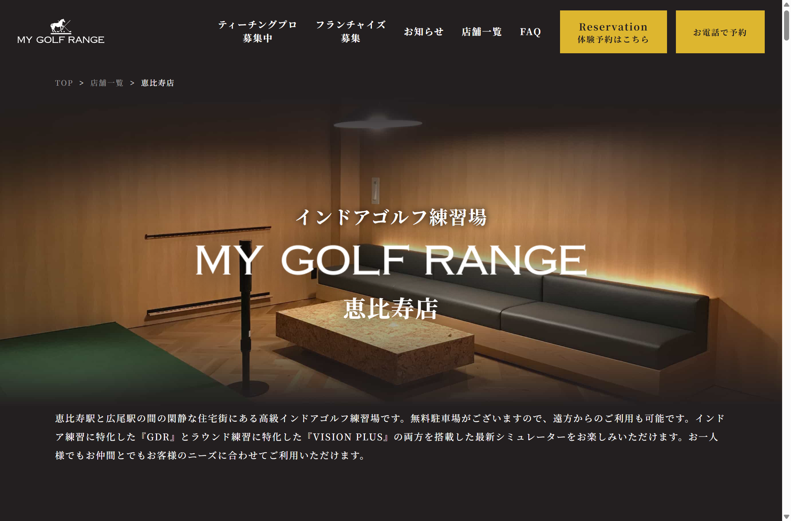Click the 恵比寿店 hero title

[391, 309]
